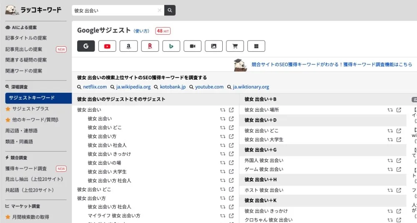Select the Google suggest source icon
The image size is (417, 223).
(x=86, y=46)
